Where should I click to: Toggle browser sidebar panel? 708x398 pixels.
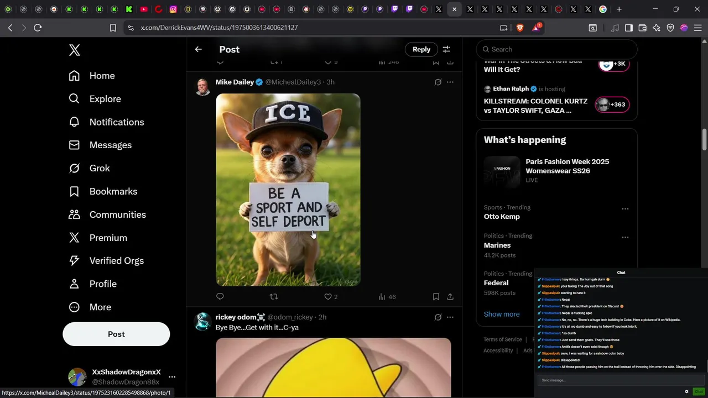[629, 28]
